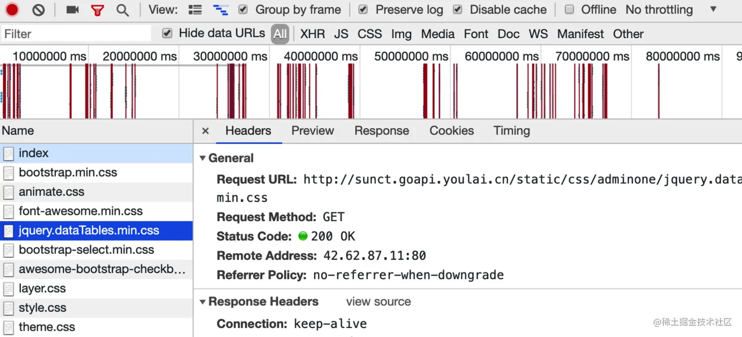Switch to the Cookies tab

[451, 131]
